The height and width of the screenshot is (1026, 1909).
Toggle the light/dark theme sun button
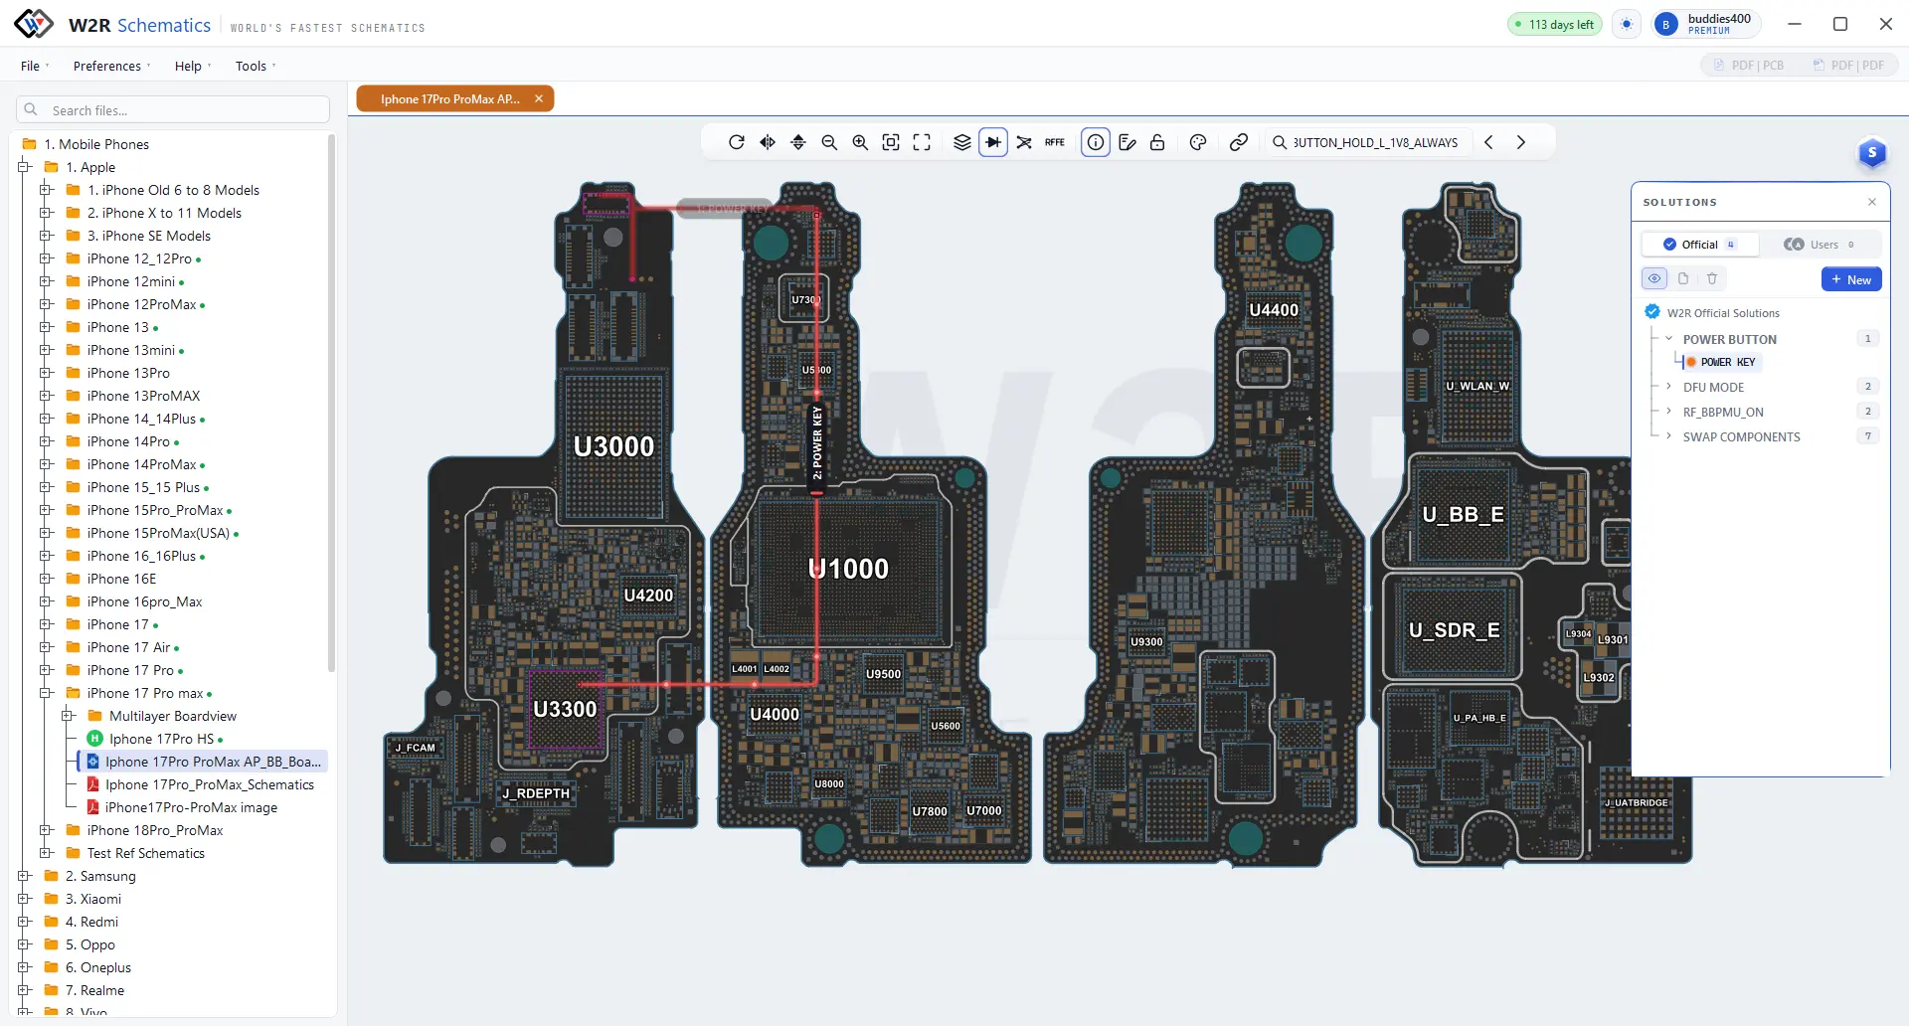click(x=1627, y=24)
